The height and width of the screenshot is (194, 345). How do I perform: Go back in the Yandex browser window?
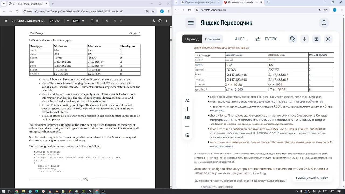click(x=177, y=10)
